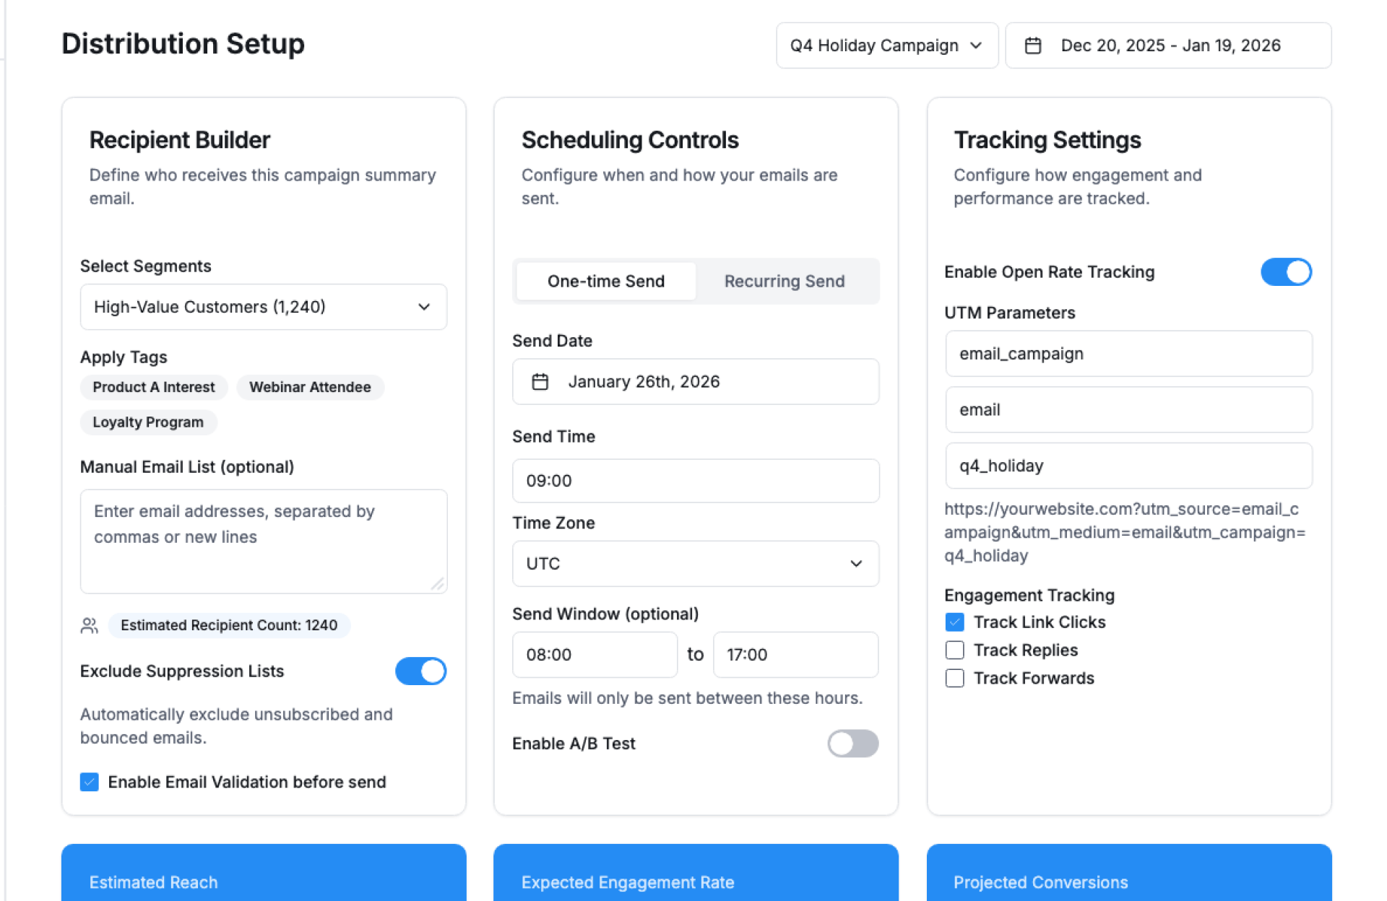Image resolution: width=1387 pixels, height=901 pixels.
Task: Click the people icon beside recipient count
Action: click(90, 625)
